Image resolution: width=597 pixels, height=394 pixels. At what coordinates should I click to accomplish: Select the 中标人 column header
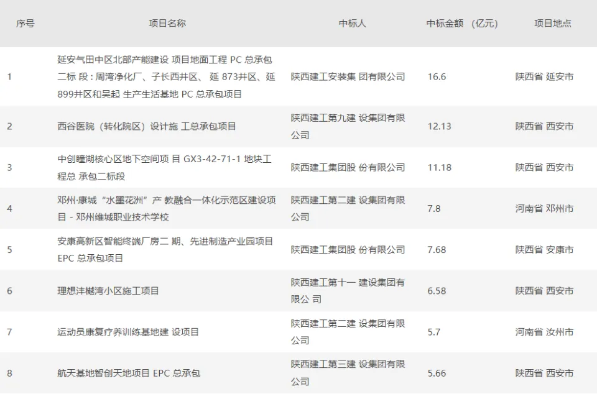click(x=352, y=24)
